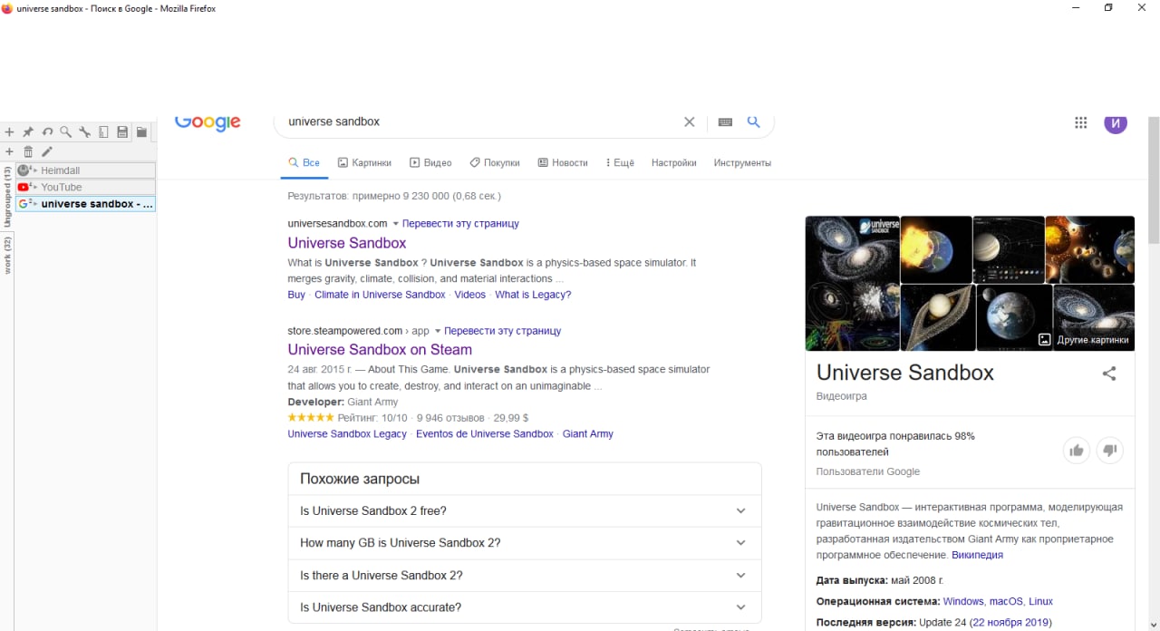1160x631 pixels.
Task: Open the 'Ещё' more menu
Action: [619, 163]
